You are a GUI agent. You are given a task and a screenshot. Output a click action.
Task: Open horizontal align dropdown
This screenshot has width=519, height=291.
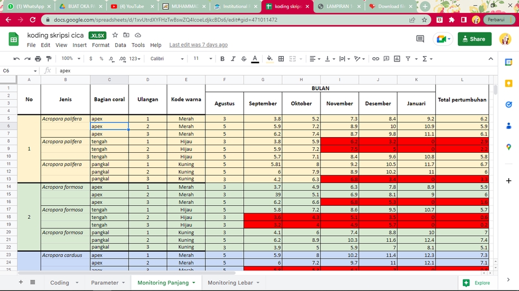point(315,59)
